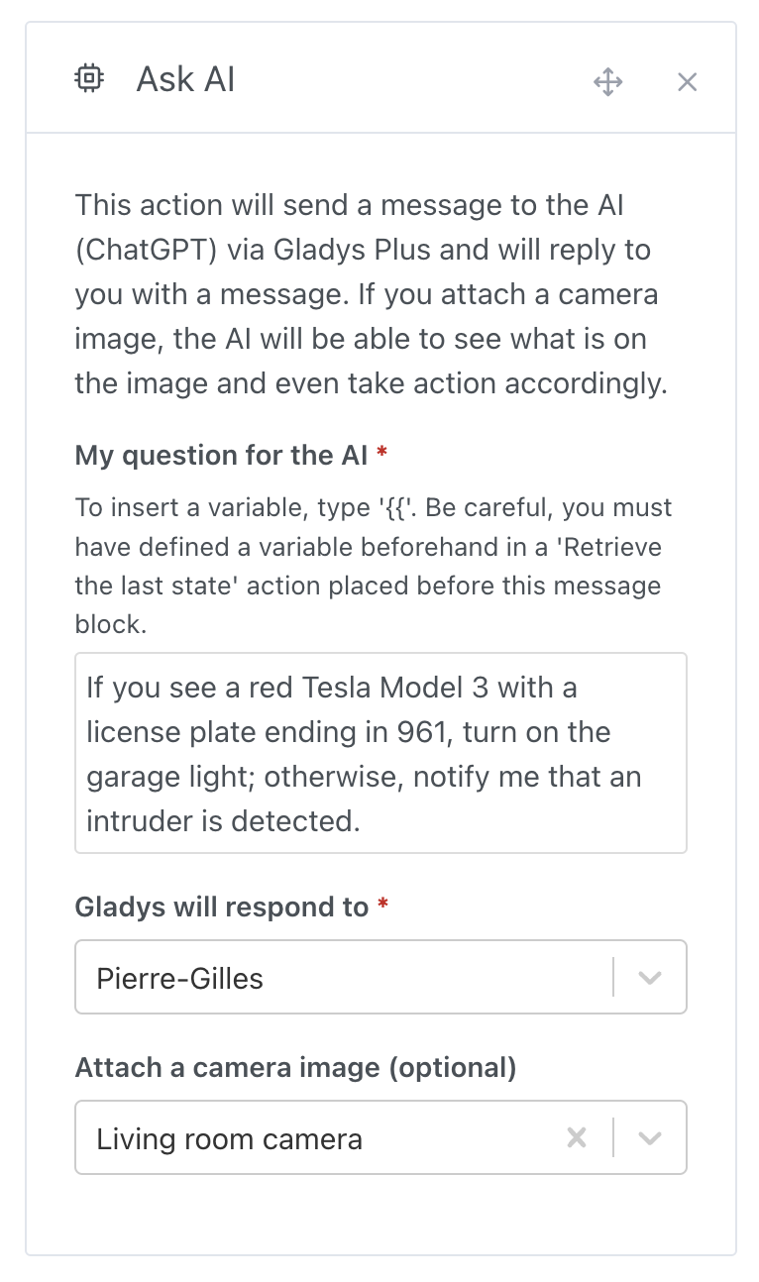Viewport: 759px width, 1282px height.
Task: Click the chevron icon on the camera selector
Action: click(650, 1137)
